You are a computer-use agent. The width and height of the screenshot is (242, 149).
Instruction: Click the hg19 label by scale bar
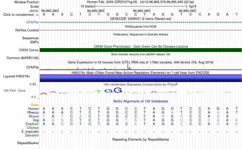coord(193,6)
